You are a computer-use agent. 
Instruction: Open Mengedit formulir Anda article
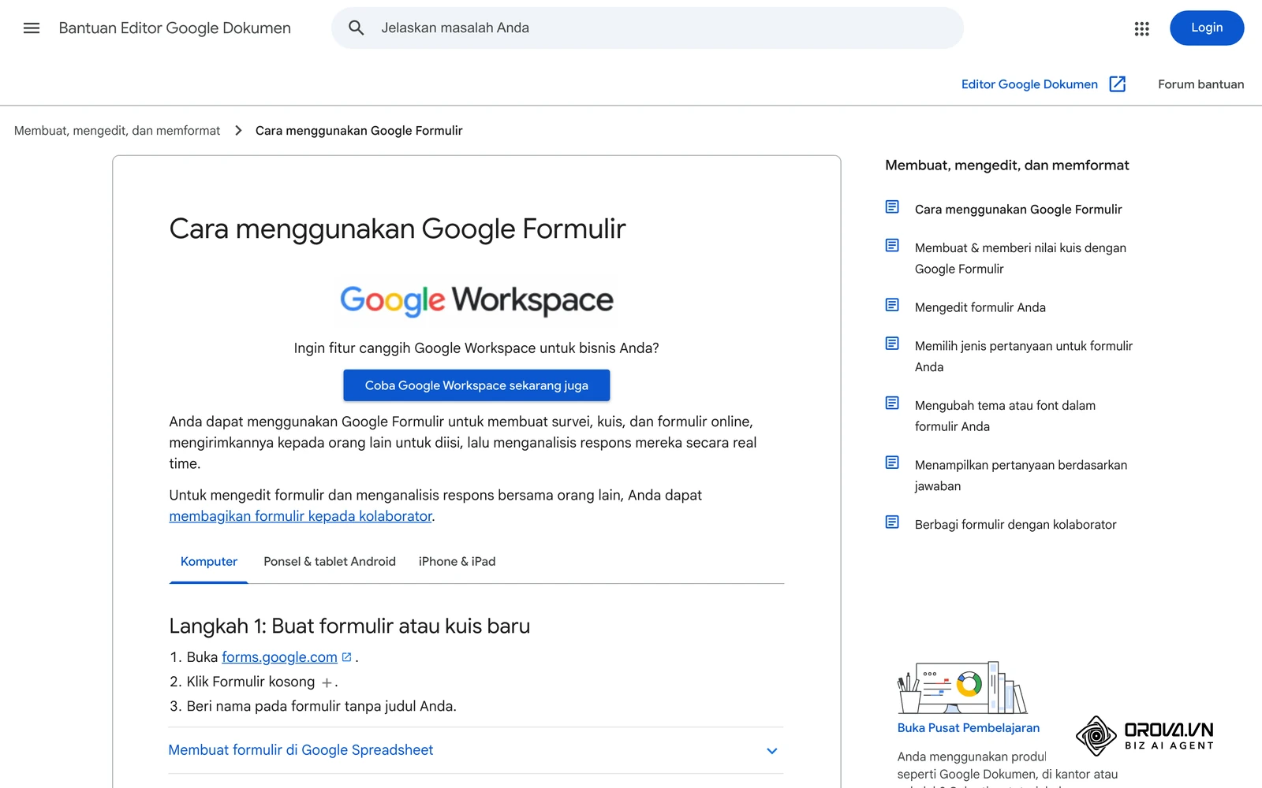click(980, 307)
